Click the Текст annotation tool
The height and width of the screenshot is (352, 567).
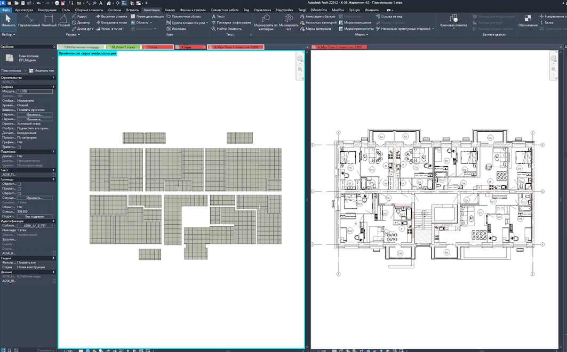click(218, 17)
